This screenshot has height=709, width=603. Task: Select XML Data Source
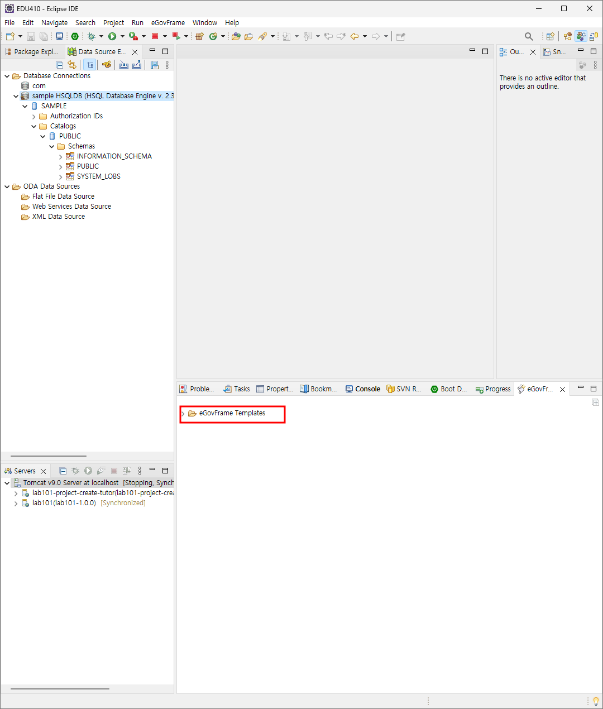tap(53, 217)
